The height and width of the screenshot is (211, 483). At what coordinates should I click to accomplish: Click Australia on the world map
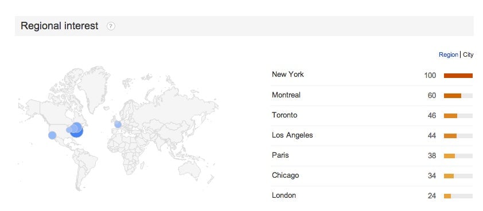[x=191, y=169]
